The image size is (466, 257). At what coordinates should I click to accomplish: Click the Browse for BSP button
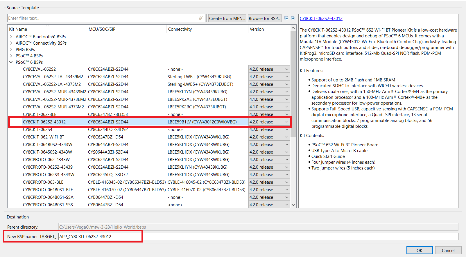coord(265,18)
